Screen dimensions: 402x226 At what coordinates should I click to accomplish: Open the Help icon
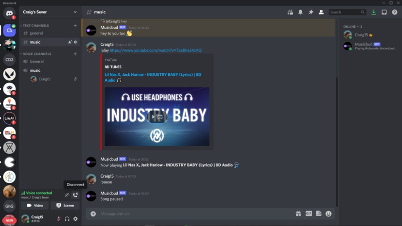[395, 12]
